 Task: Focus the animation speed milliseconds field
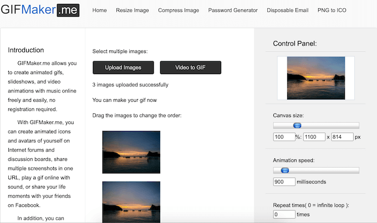click(283, 181)
